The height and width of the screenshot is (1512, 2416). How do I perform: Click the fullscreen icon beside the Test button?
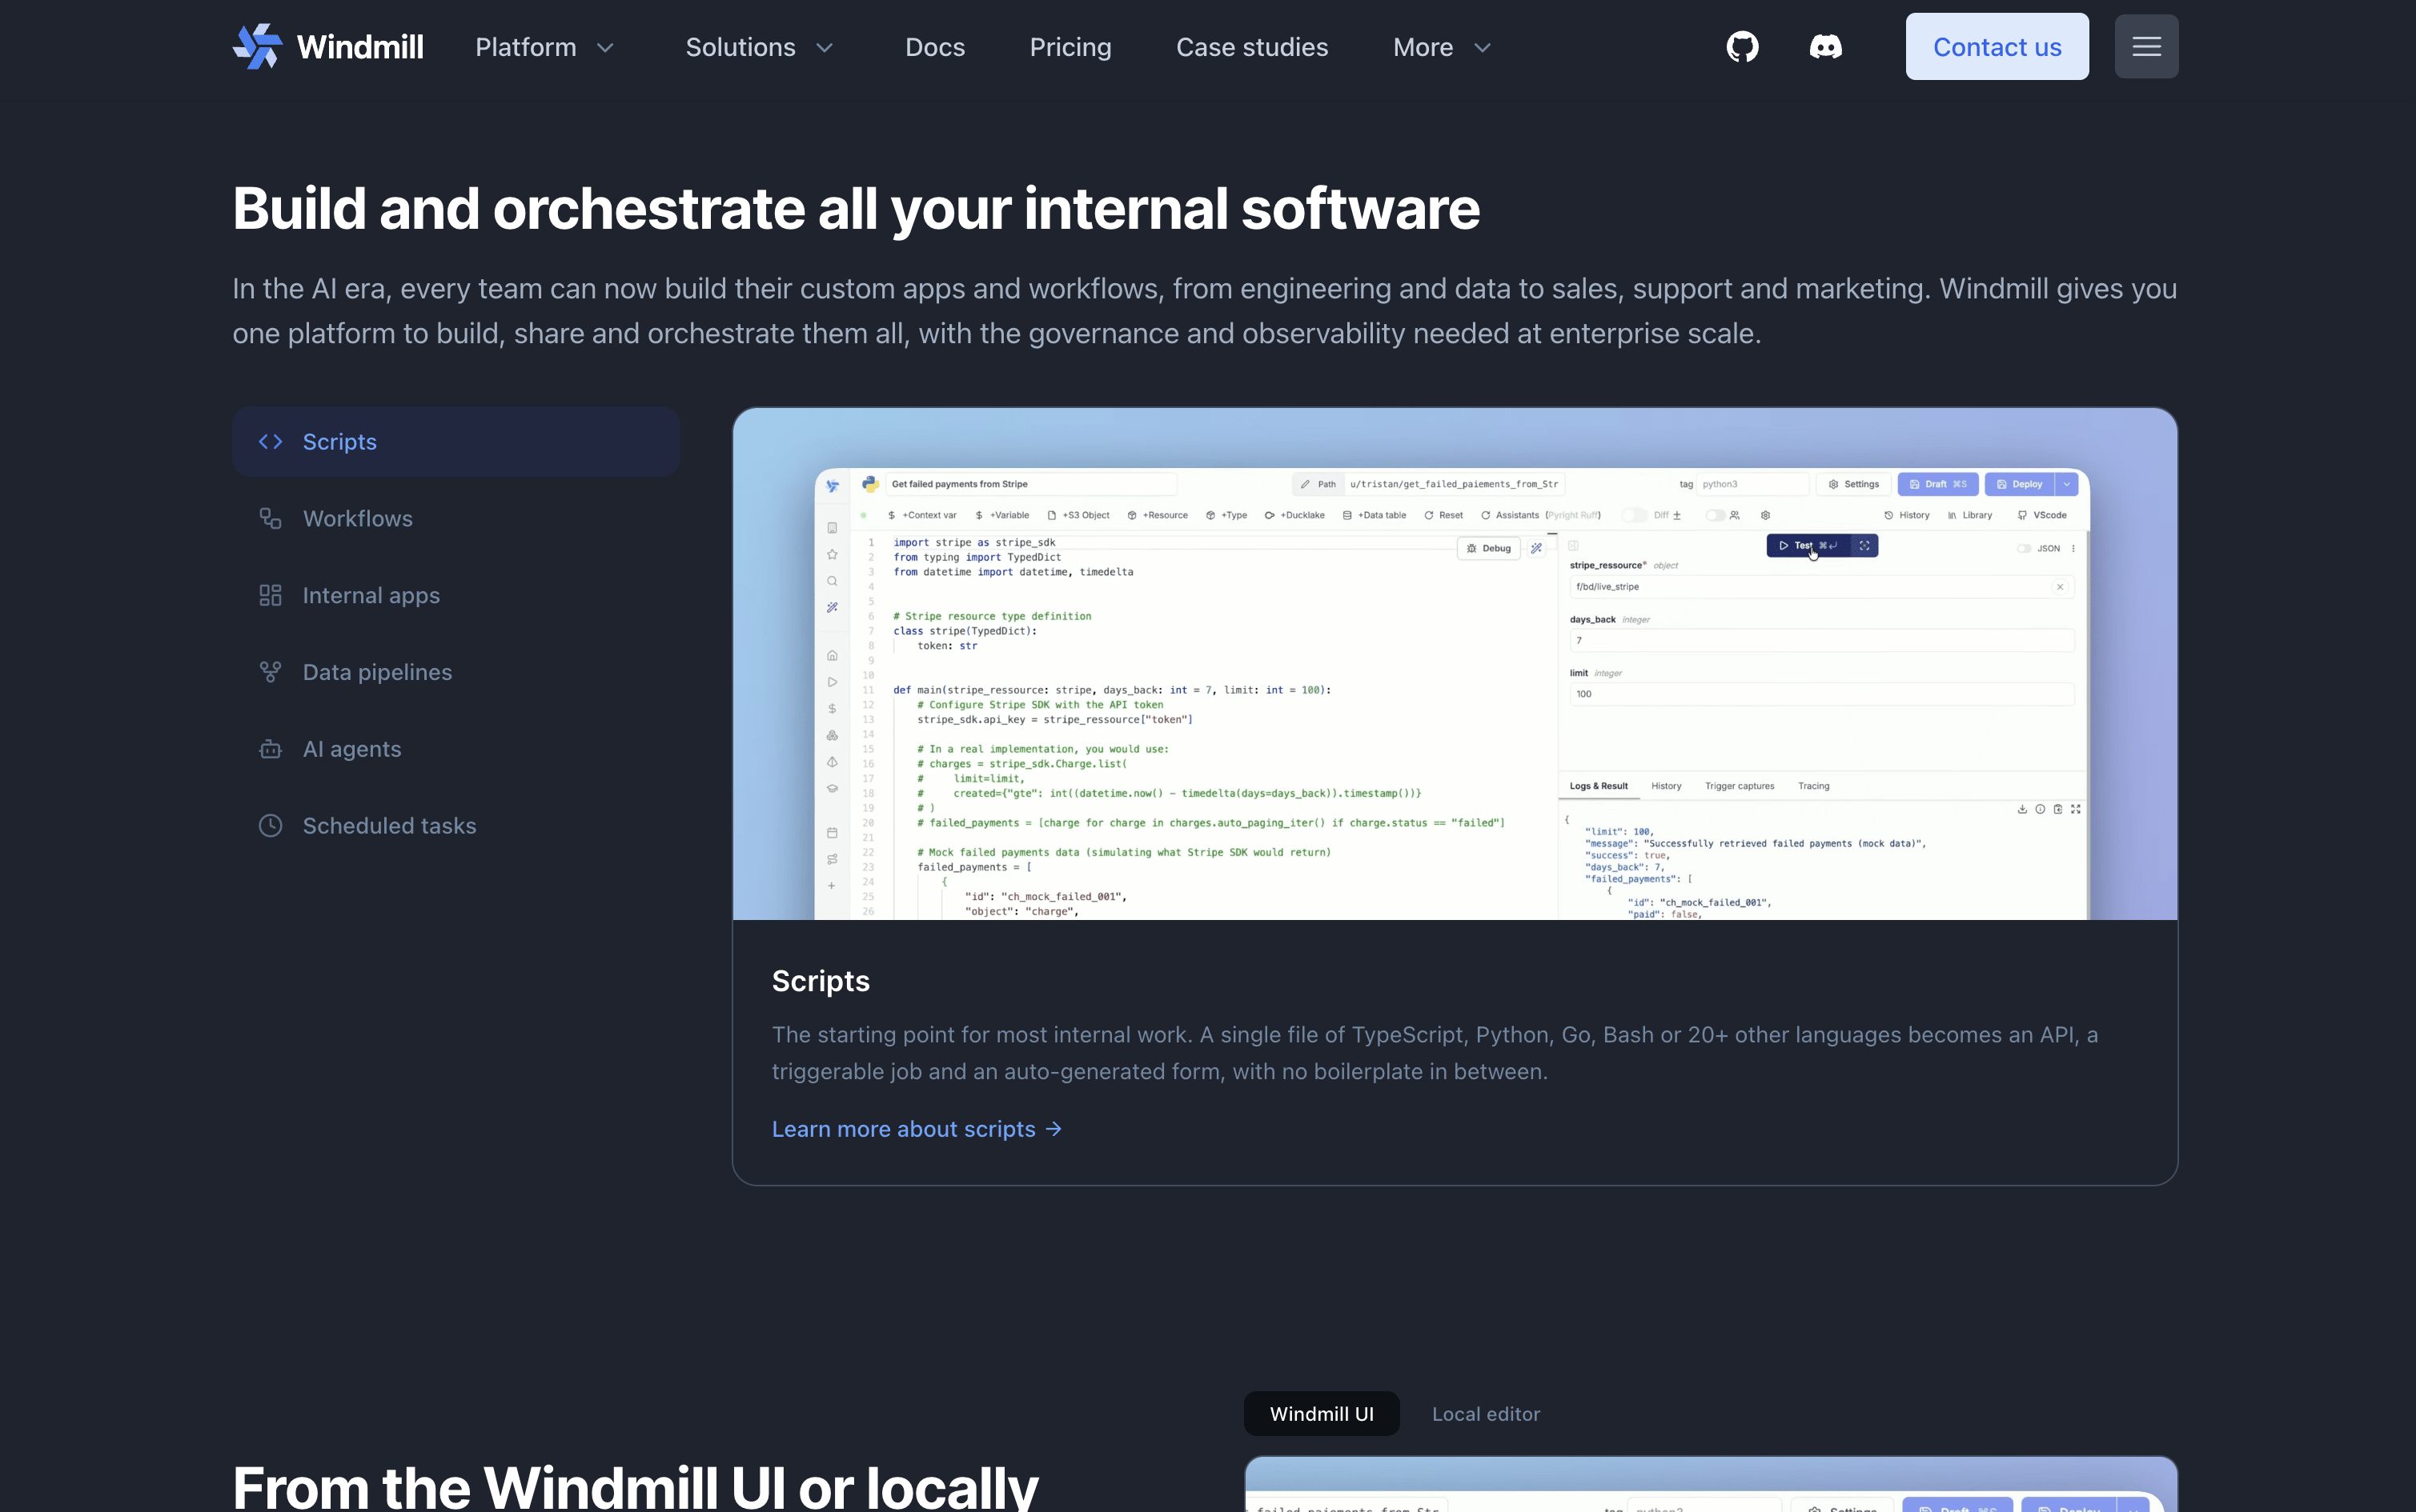tap(1864, 546)
